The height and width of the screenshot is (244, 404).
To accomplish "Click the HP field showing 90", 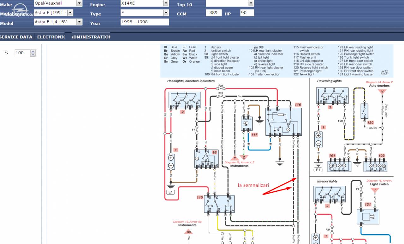I will tap(247, 13).
